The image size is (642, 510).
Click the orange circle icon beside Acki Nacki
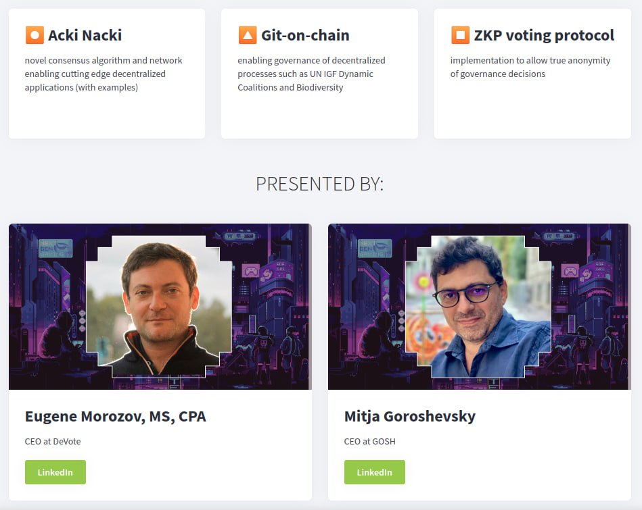click(35, 35)
